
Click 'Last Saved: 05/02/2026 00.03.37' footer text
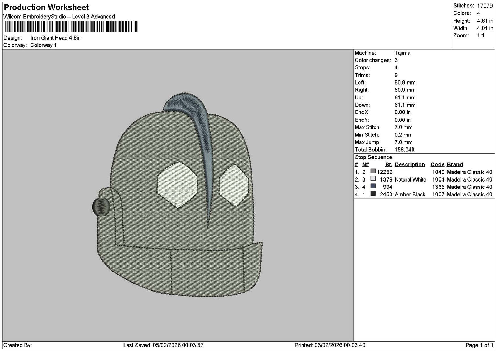(163, 345)
